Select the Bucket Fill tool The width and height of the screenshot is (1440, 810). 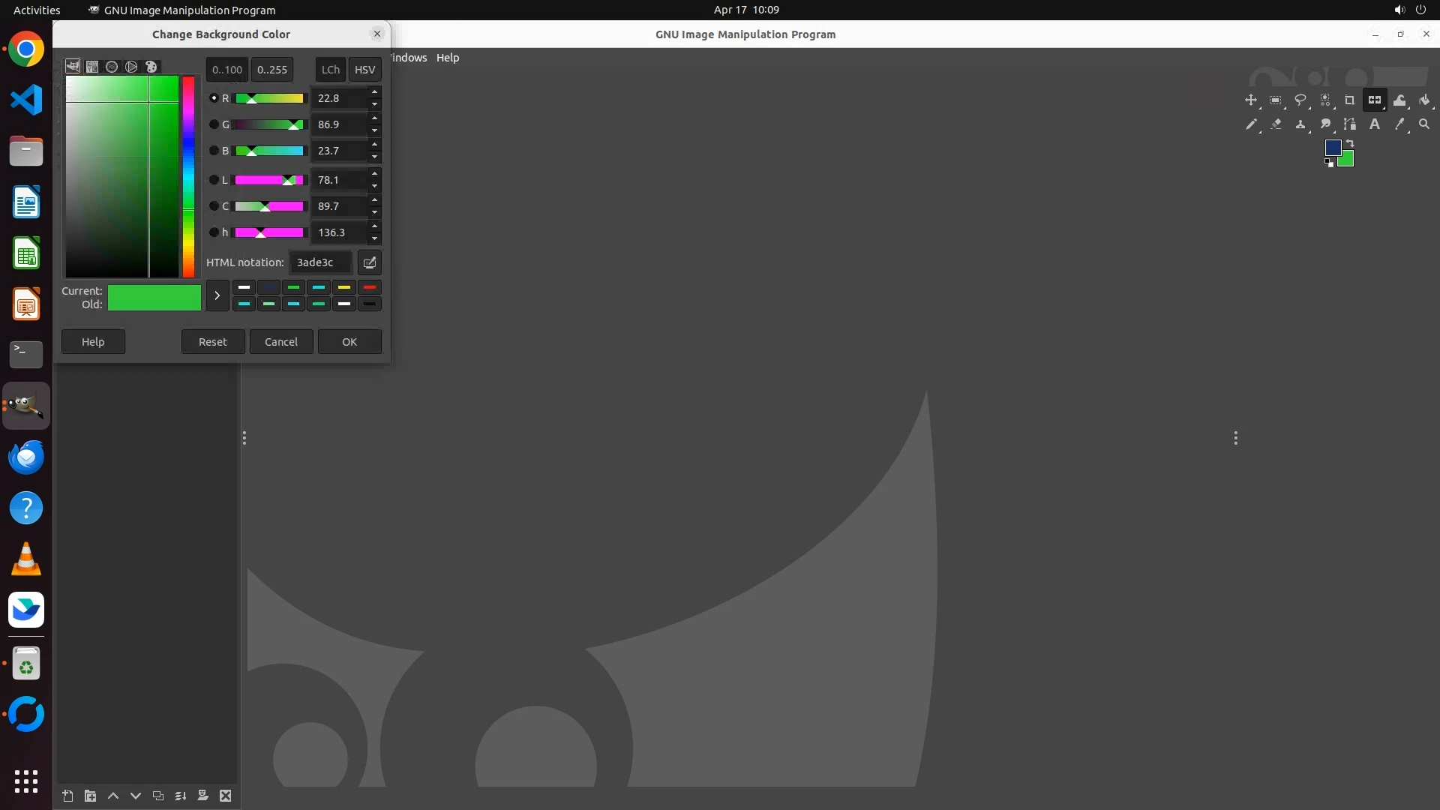click(x=1424, y=100)
